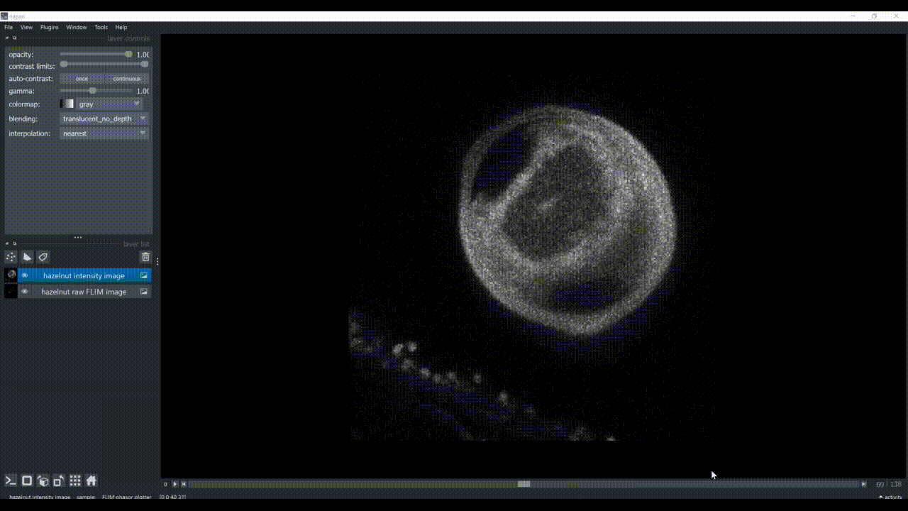Create a new labels layer
The image size is (908, 511).
point(43,257)
